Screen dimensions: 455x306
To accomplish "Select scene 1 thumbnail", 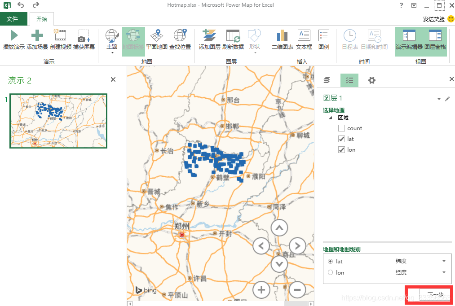I will 58,121.
